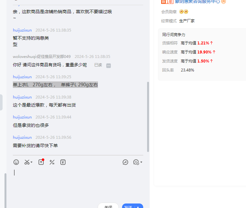Image resolution: width=246 pixels, height=208 pixels.
Task: Click huijuzixun sender name at 11:39:25
Action: [x=22, y=77]
